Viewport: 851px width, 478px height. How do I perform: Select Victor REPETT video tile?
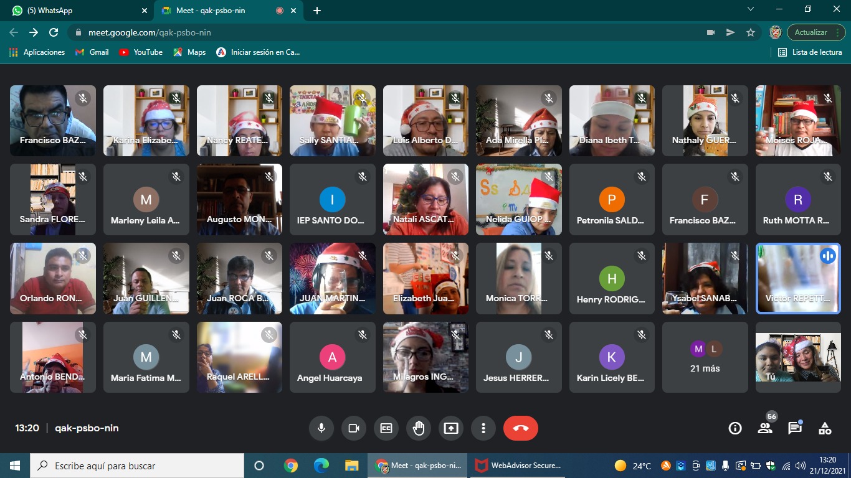(x=797, y=278)
